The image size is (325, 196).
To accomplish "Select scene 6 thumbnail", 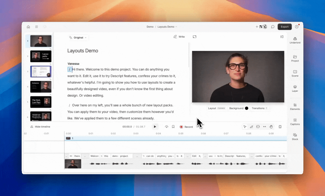I will click(x=41, y=116).
